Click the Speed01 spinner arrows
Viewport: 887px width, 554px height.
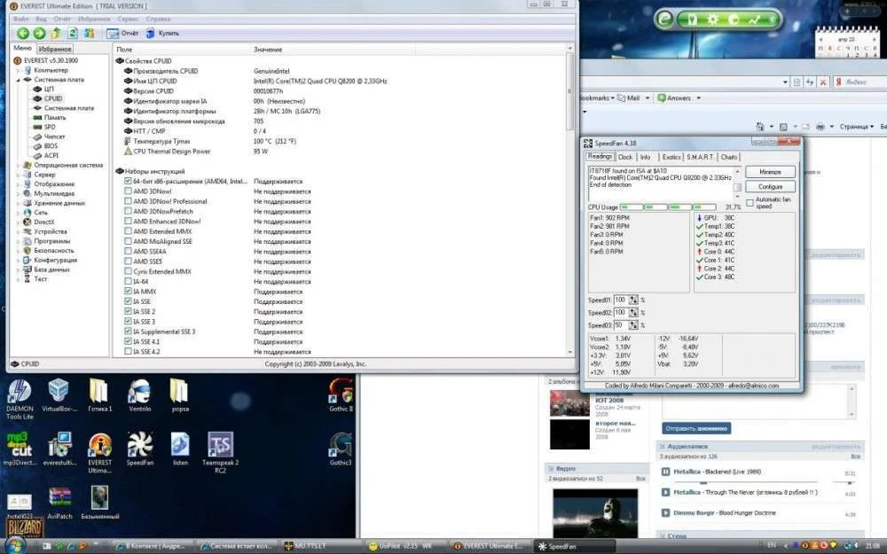coord(632,300)
